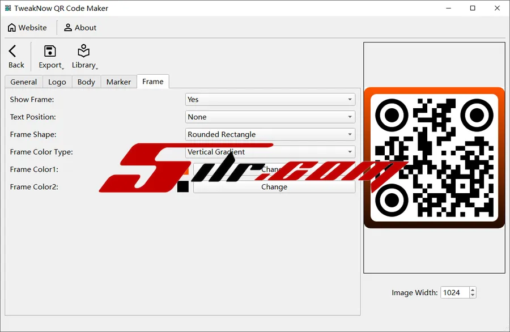Switch to the General tab
The height and width of the screenshot is (332, 510).
click(x=23, y=82)
